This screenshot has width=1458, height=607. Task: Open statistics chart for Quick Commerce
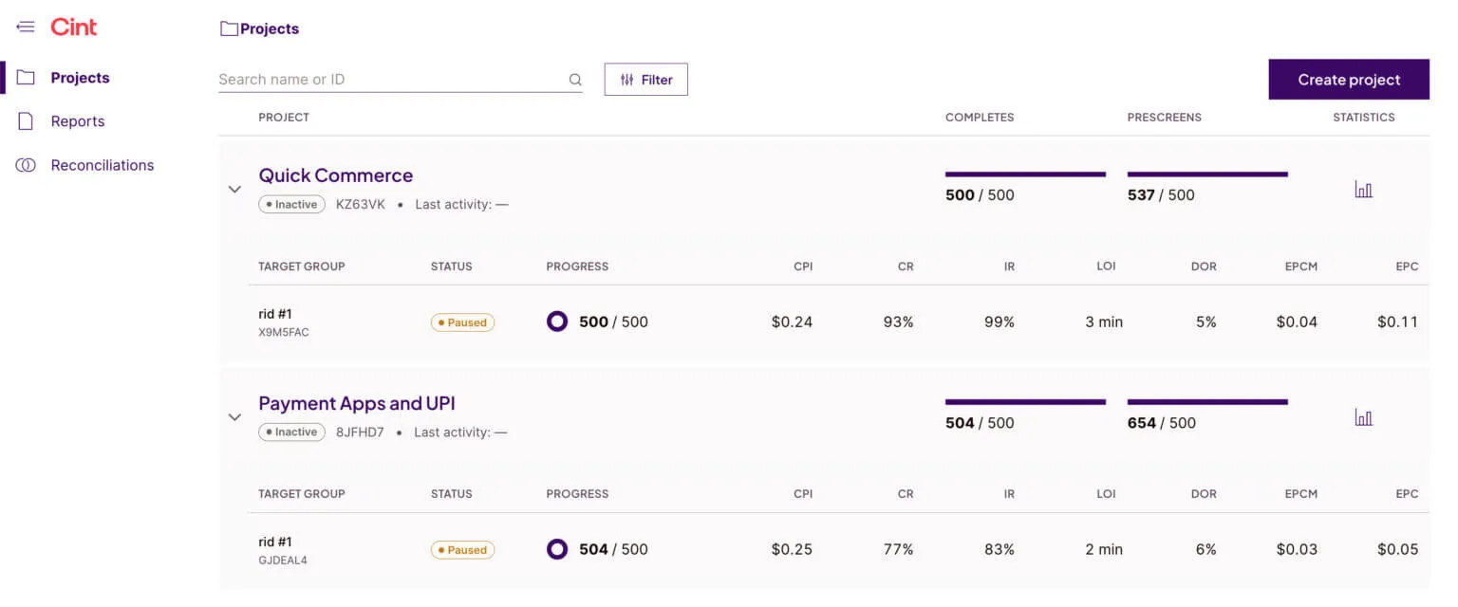click(1364, 190)
